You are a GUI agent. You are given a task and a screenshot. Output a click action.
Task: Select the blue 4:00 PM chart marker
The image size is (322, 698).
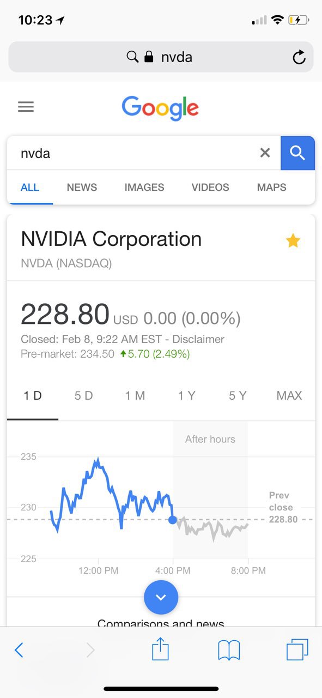click(x=173, y=520)
